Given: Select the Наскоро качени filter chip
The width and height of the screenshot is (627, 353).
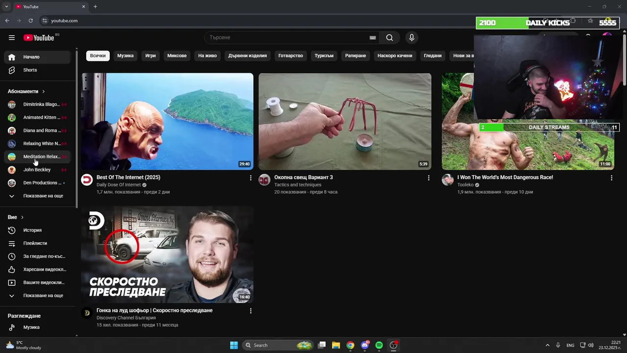Looking at the screenshot, I should point(395,55).
